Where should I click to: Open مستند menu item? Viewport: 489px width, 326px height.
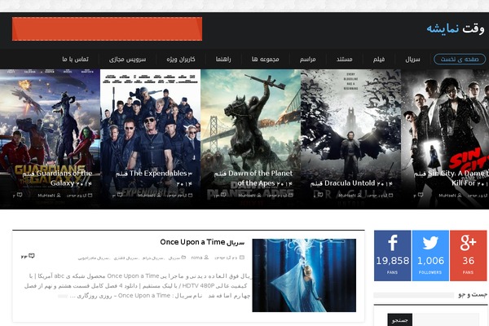tap(344, 59)
